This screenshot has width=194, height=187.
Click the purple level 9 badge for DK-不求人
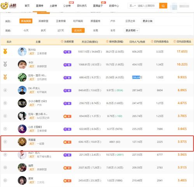click(67, 90)
